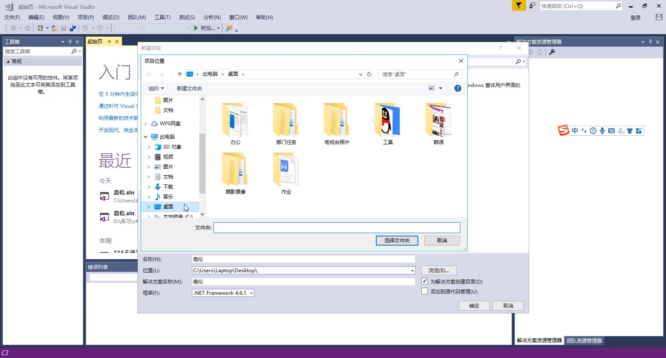Screen dimensions: 666x358
Task: Select the 办公 folder thumbnail
Action: coord(236,124)
